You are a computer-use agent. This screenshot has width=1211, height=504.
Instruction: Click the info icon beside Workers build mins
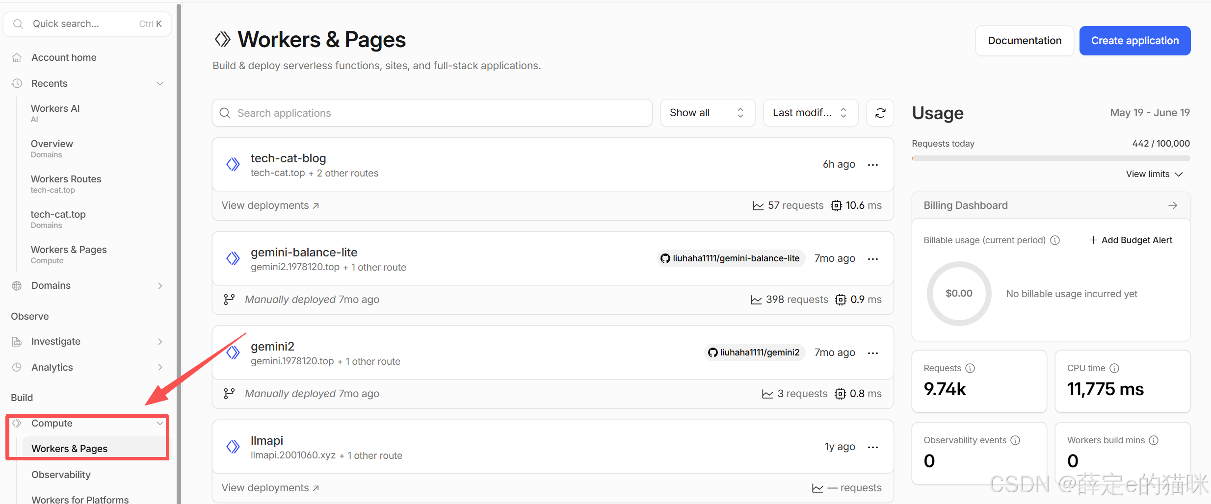(x=1154, y=440)
